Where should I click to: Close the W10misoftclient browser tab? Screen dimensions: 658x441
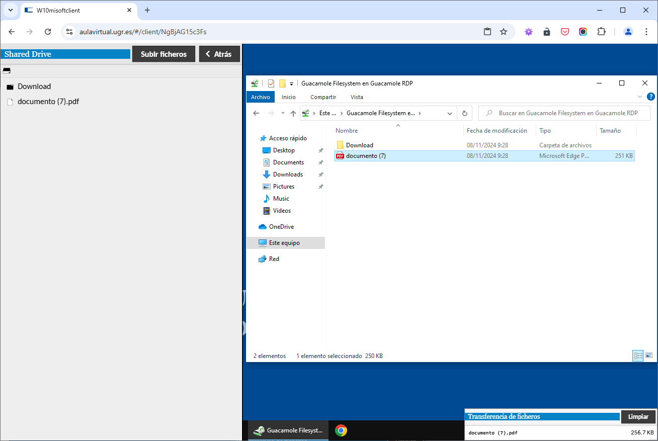129,10
